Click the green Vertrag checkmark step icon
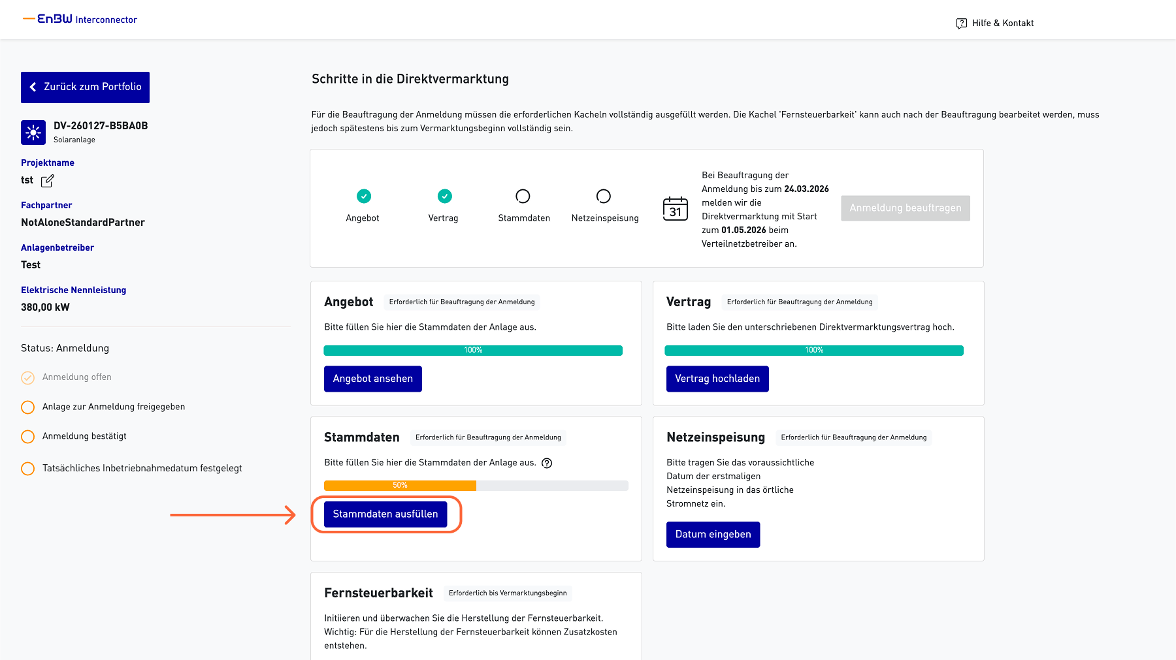This screenshot has width=1176, height=660. (444, 196)
